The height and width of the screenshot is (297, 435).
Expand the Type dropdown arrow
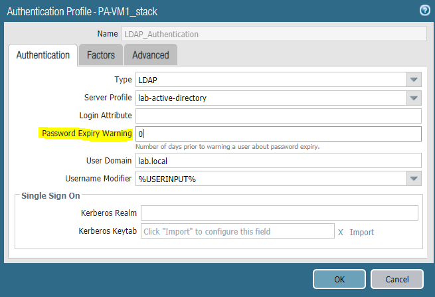point(414,80)
